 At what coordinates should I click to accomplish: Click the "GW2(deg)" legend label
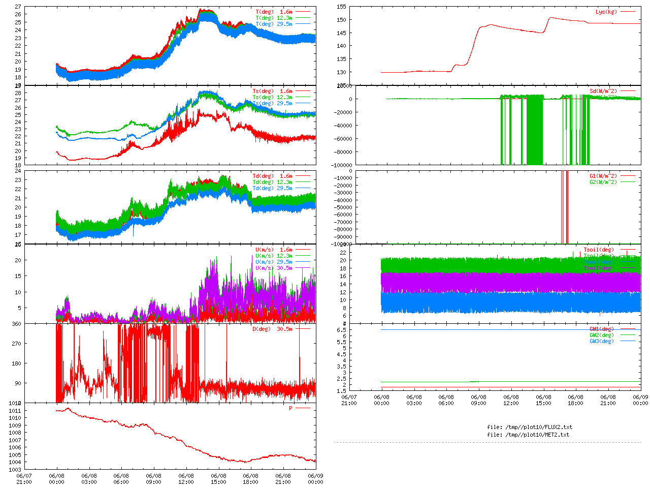click(x=602, y=335)
